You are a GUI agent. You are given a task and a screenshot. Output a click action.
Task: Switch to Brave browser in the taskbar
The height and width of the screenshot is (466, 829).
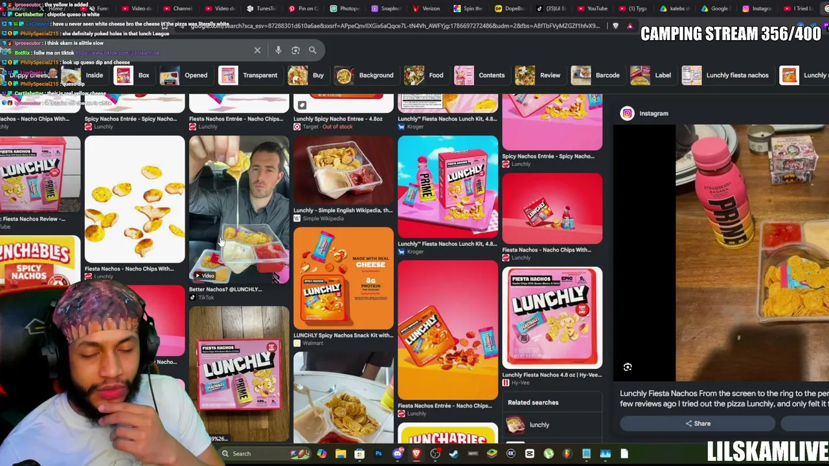tap(416, 454)
